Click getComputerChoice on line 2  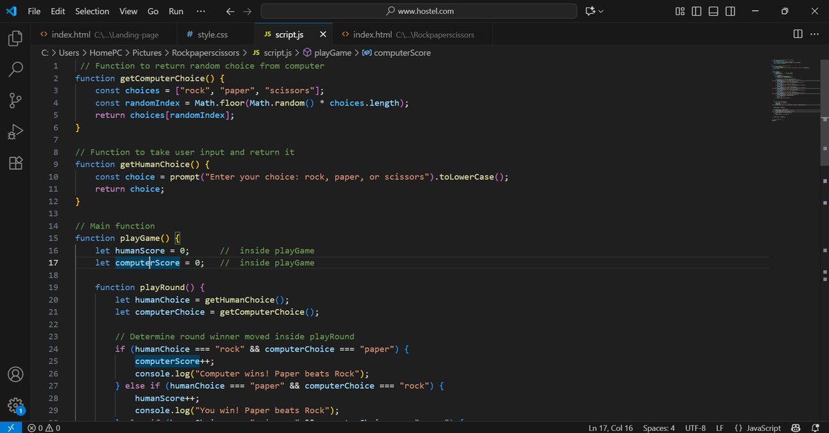tap(162, 78)
